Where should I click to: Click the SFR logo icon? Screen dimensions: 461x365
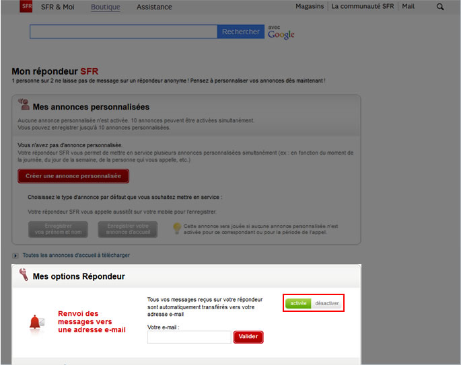click(26, 6)
